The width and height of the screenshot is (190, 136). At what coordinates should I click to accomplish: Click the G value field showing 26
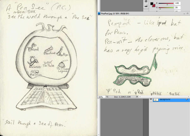pos(177,8)
